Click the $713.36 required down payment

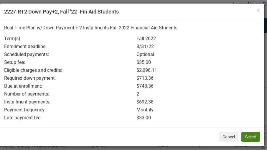coord(145,78)
